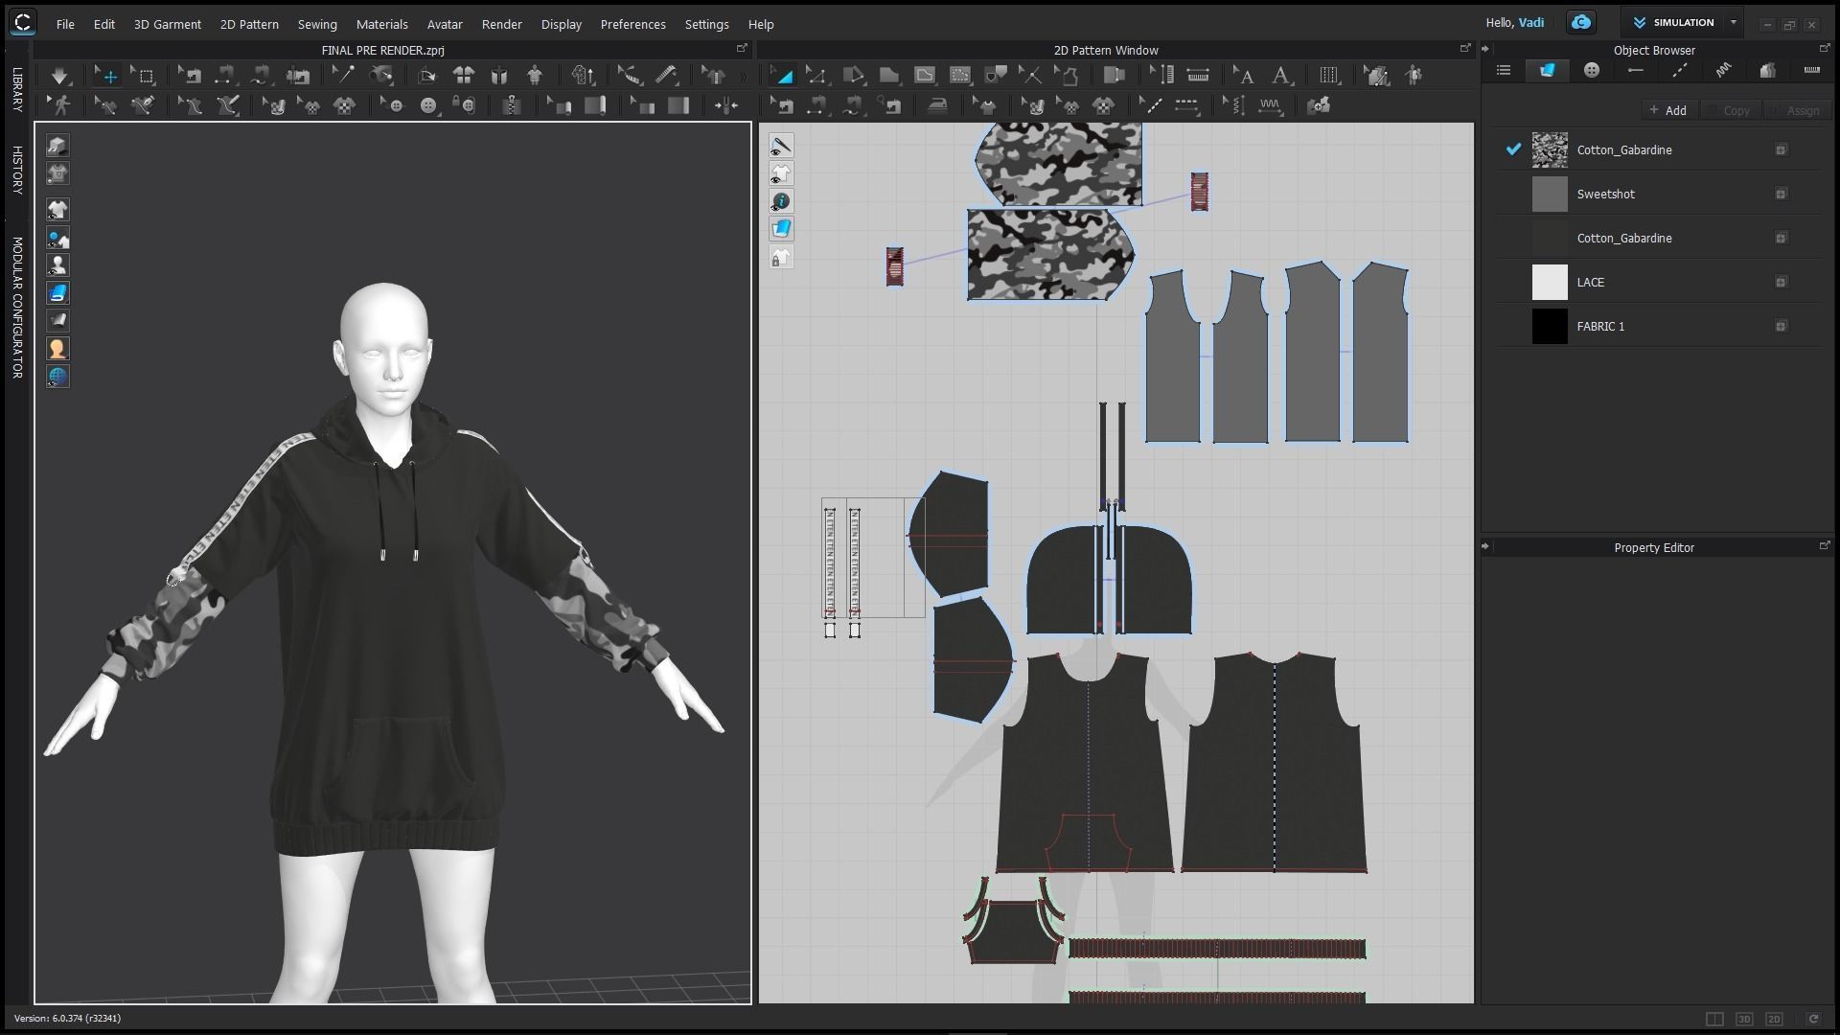Open the Render menu

pos(502,24)
